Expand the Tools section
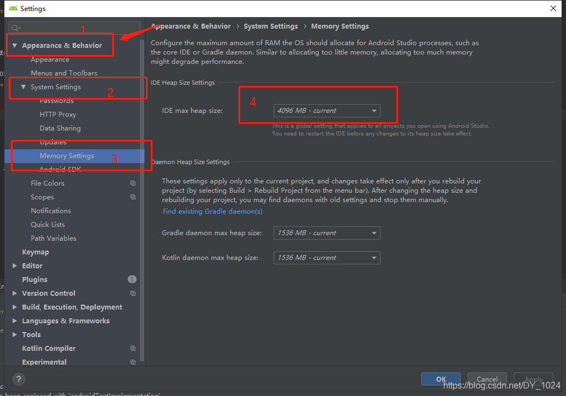 [14, 335]
